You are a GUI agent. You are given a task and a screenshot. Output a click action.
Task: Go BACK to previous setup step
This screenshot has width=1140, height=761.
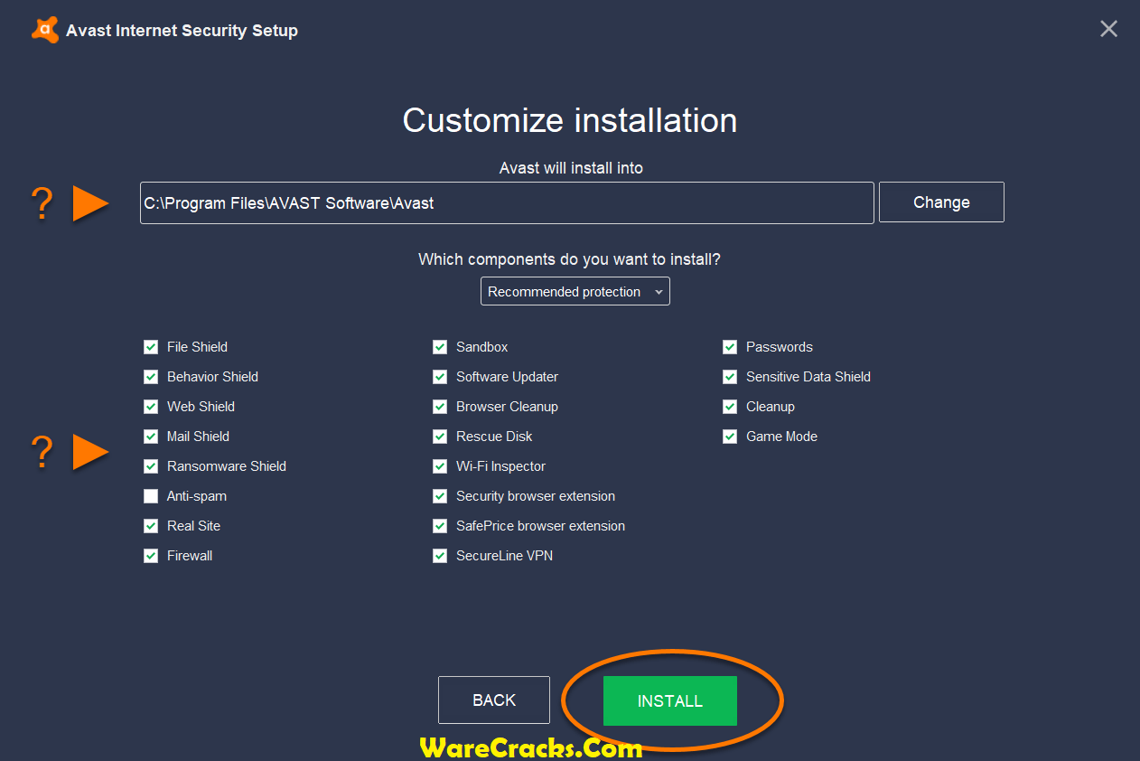(x=494, y=700)
